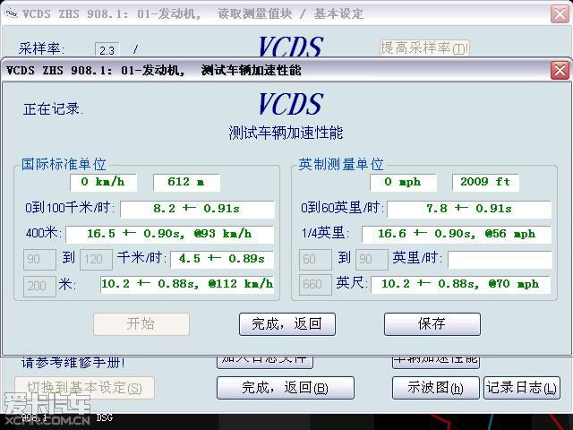The height and width of the screenshot is (430, 573).
Task: Click the 10.2 @70 mph result
Action: pyautogui.click(x=460, y=285)
